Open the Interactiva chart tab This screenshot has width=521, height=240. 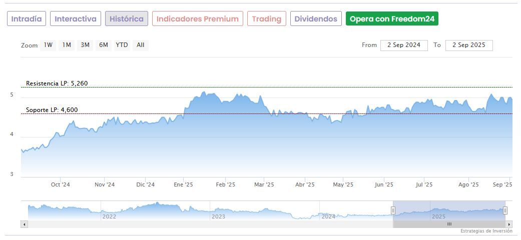click(76, 19)
